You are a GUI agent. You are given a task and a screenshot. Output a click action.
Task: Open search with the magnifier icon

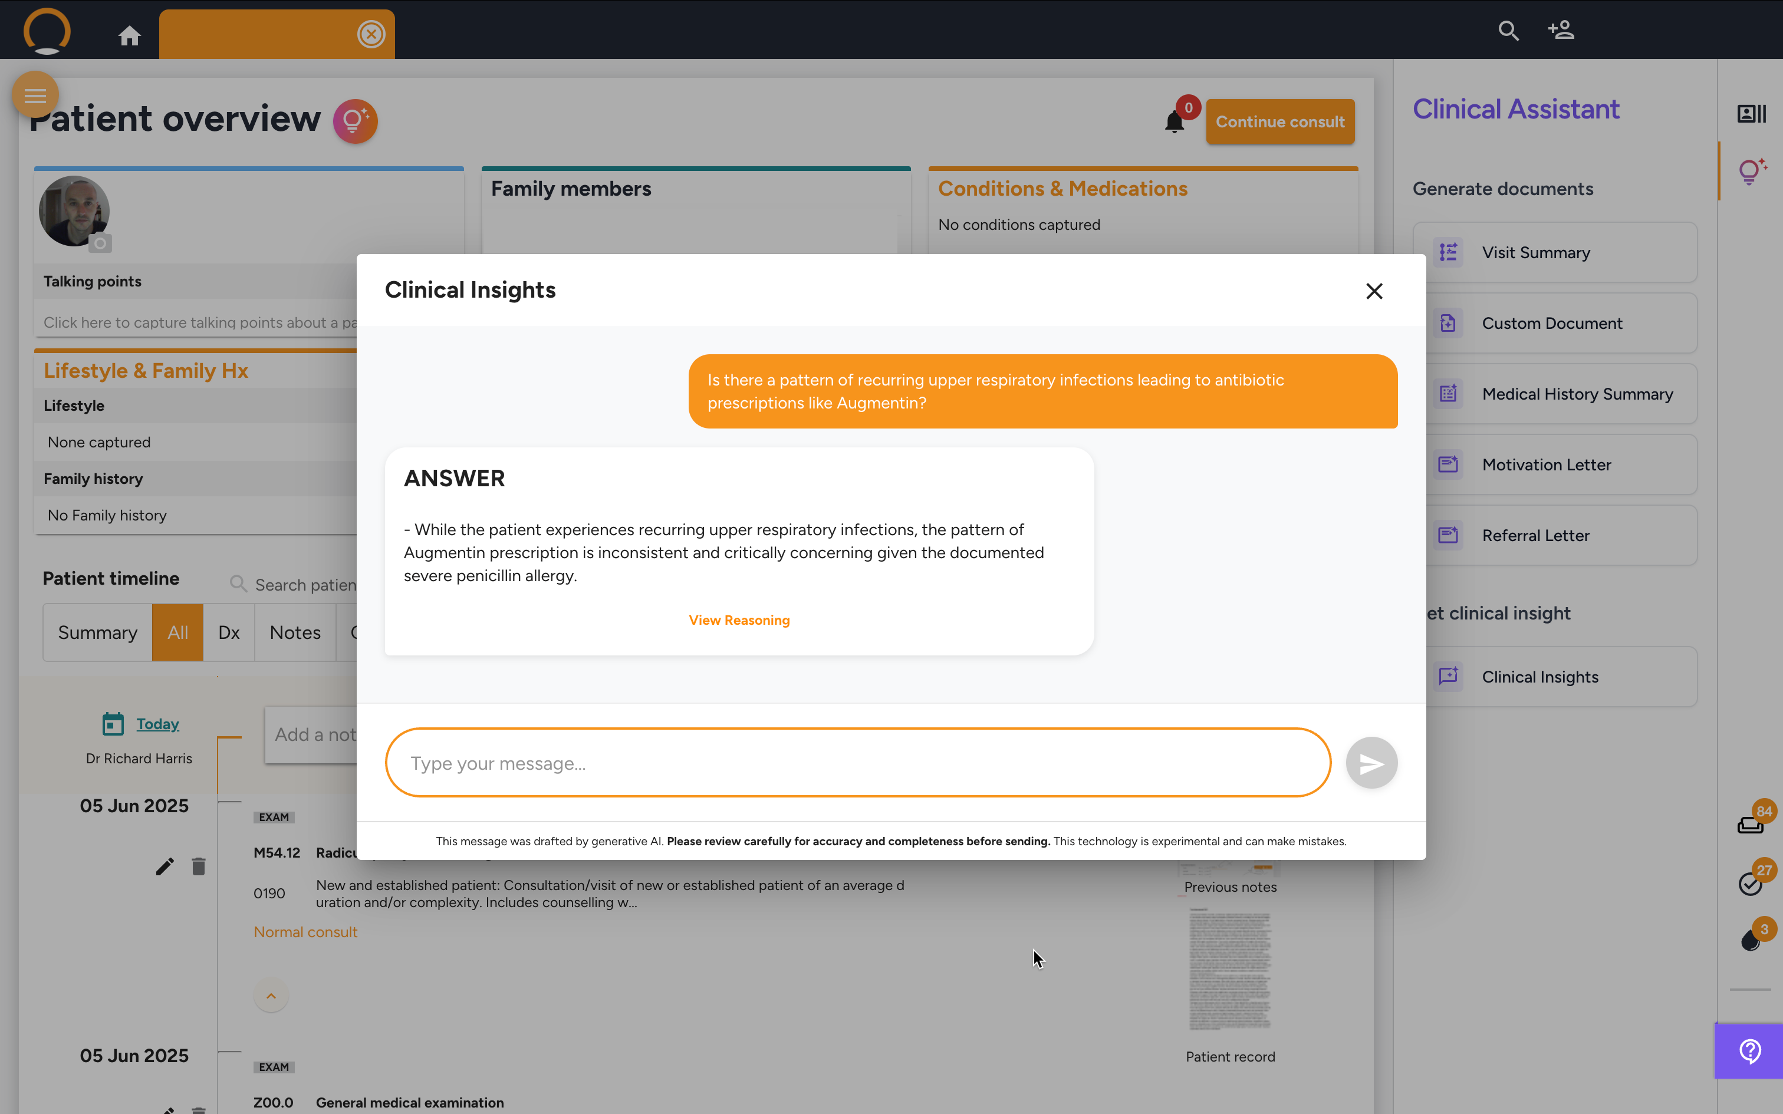click(1508, 31)
